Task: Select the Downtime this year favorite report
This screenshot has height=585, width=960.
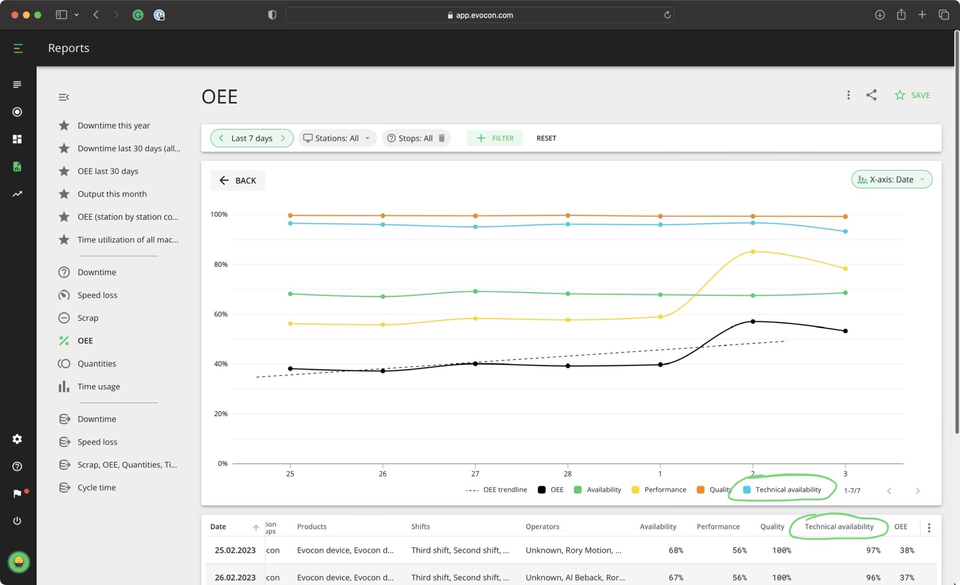Action: 113,125
